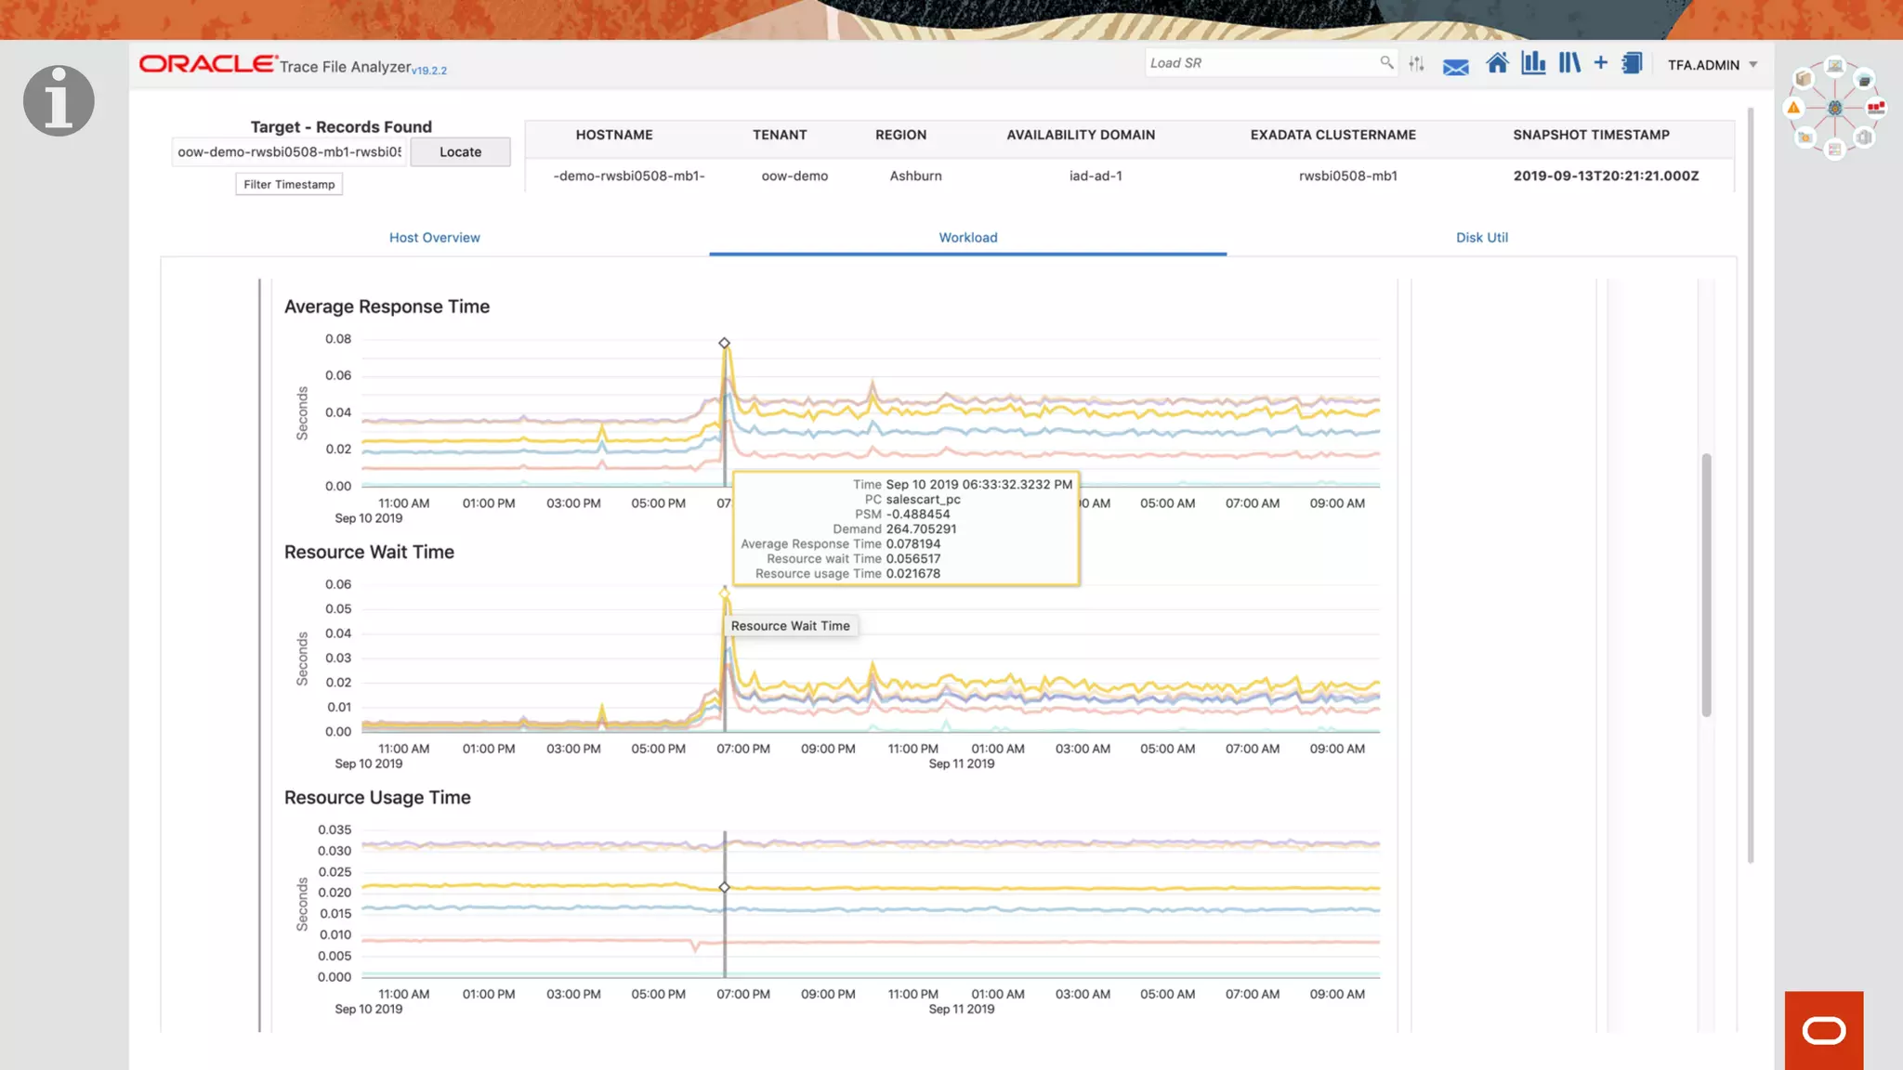The image size is (1903, 1070).
Task: Click the Load SR search field
Action: pos(1259,63)
